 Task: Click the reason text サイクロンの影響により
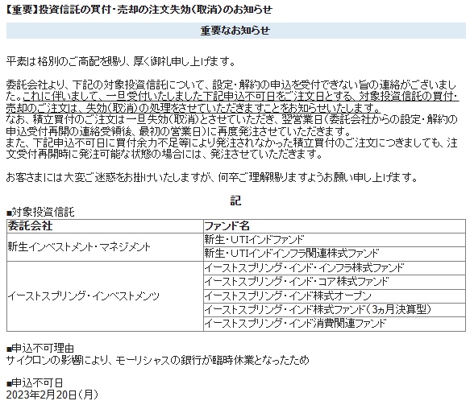pos(157,360)
